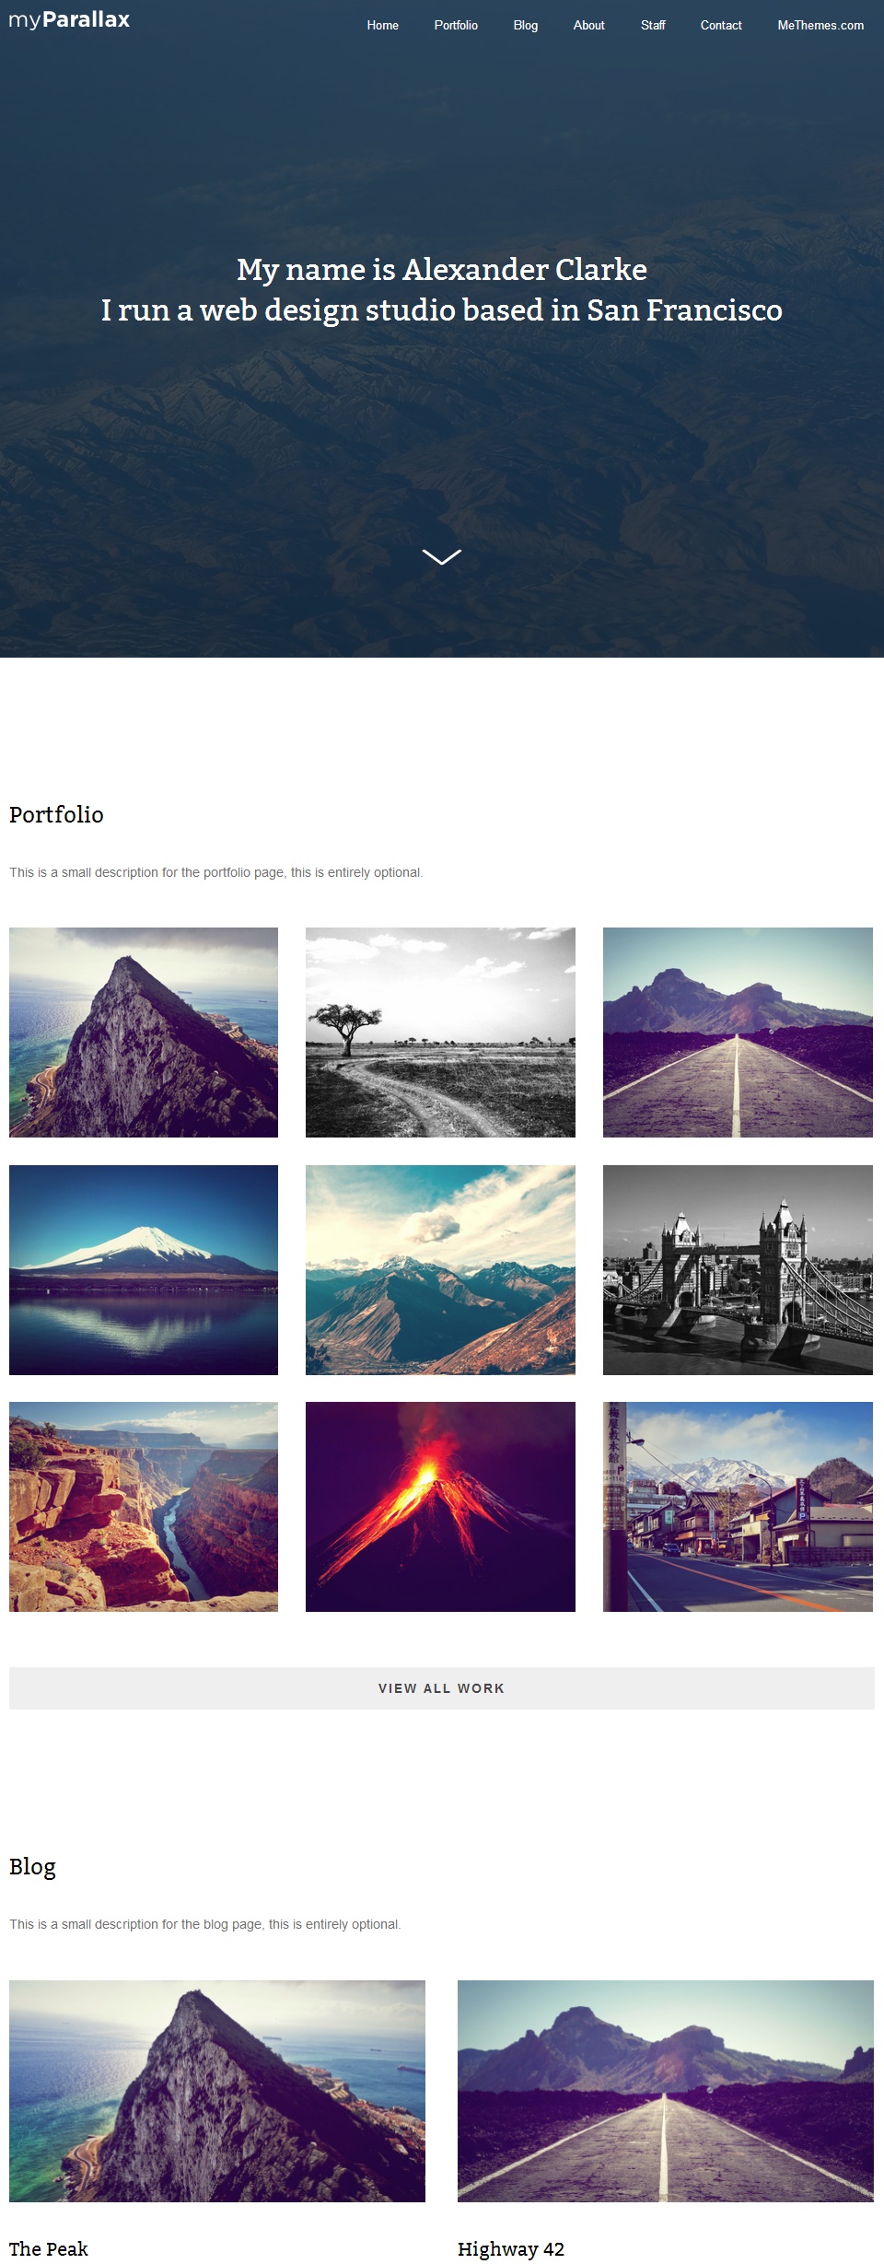This screenshot has width=884, height=2264.
Task: Open the Tower Bridge portfolio thumbnail
Action: coord(738,1270)
